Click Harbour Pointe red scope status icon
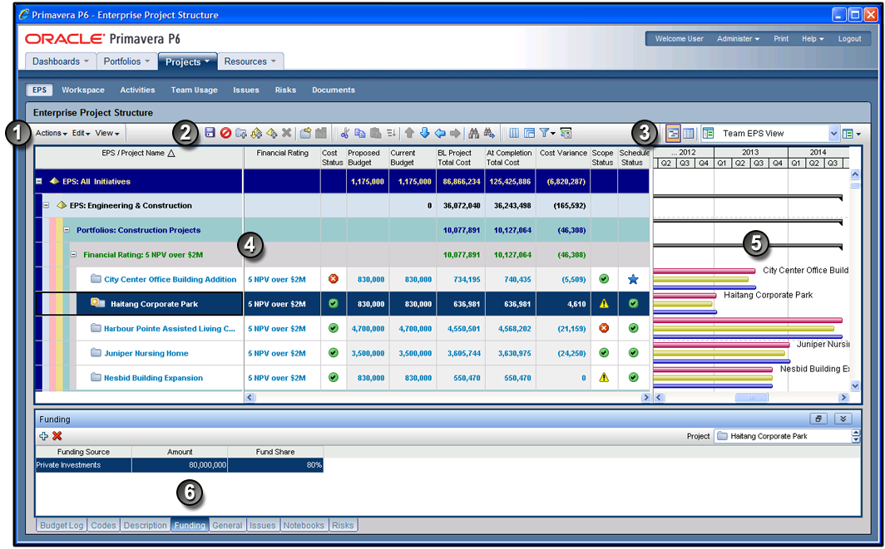The width and height of the screenshot is (885, 549). click(604, 328)
